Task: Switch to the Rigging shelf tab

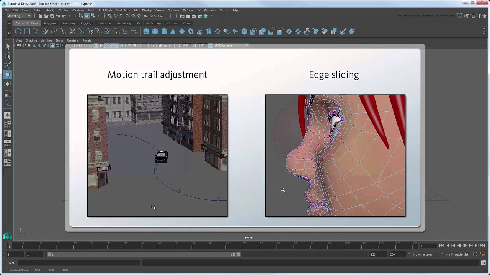Action: coord(86,23)
